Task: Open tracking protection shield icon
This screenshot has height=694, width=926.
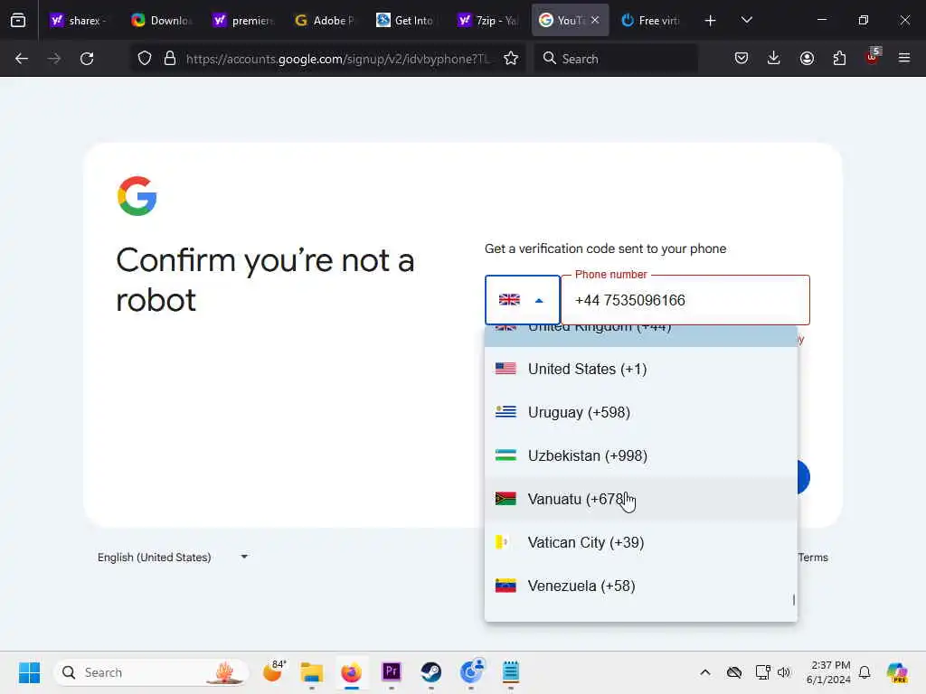Action: point(144,59)
